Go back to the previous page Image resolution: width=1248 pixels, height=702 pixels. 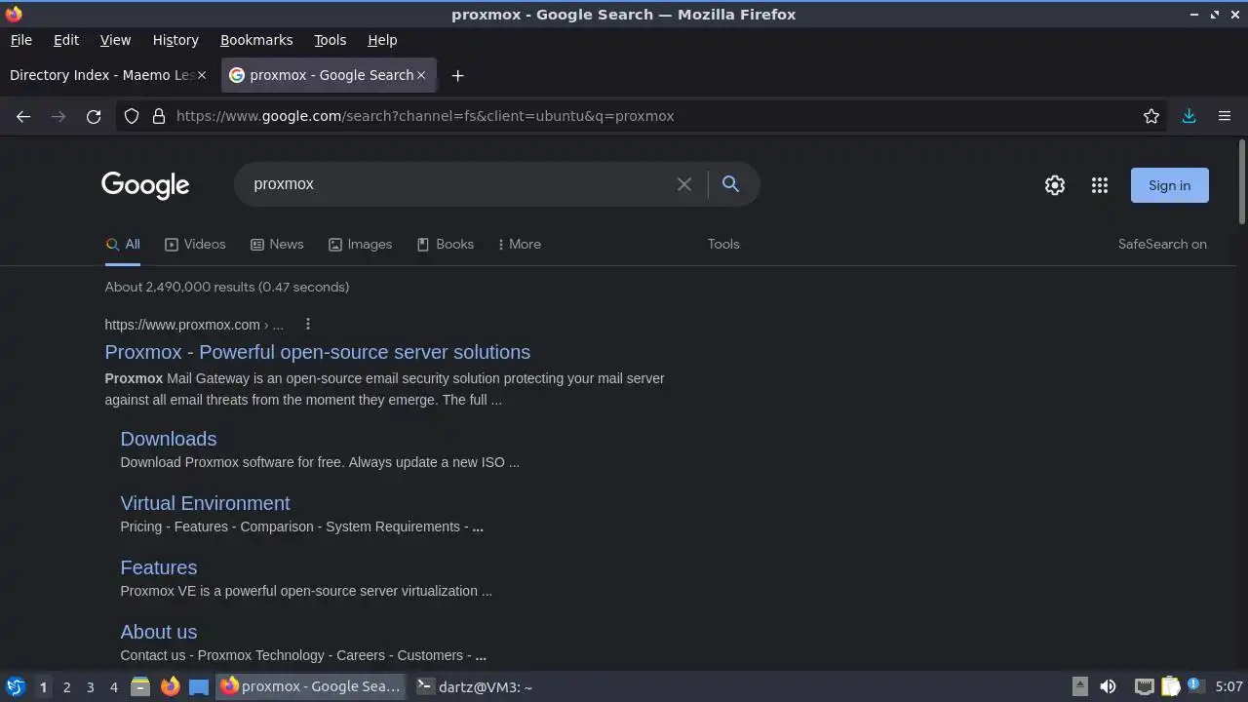pos(23,116)
